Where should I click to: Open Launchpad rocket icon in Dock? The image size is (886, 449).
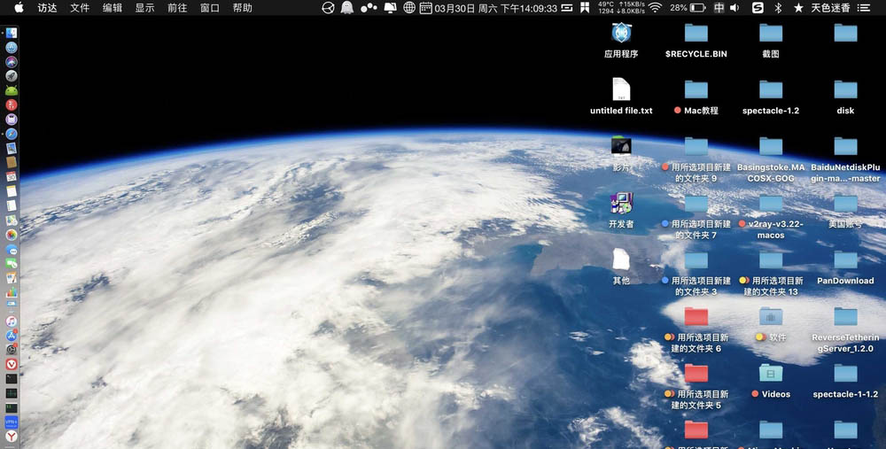[x=12, y=75]
